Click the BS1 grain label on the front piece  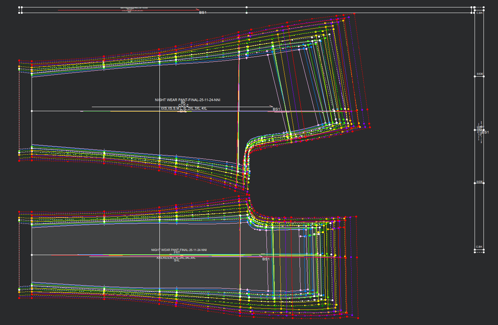tap(266, 259)
